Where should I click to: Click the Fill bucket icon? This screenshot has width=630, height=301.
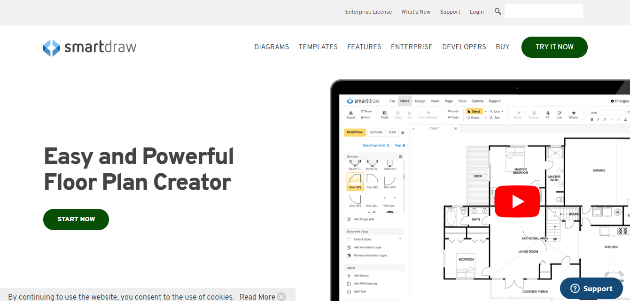547,115
